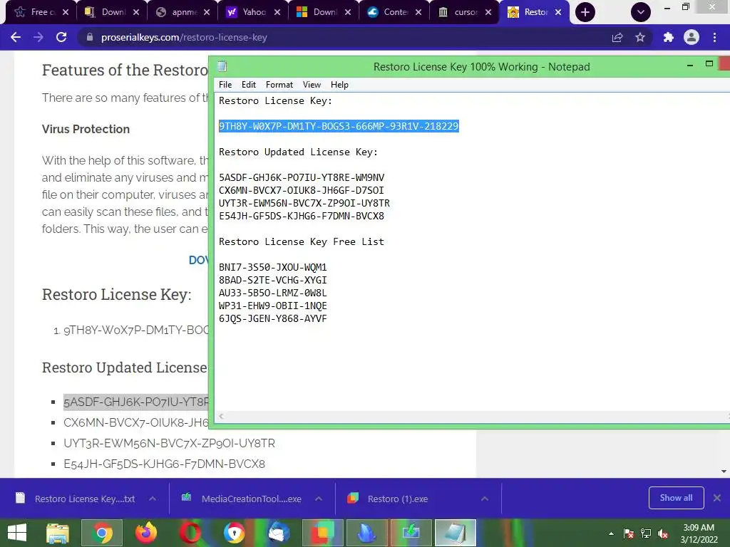Click the WP31-EHW9-OBII-1NQE line in Notepad
This screenshot has width=730, height=547.
tap(273, 306)
